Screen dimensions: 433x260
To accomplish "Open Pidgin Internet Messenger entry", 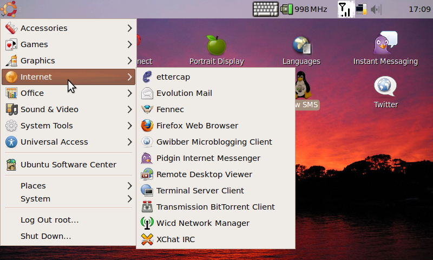I will (x=208, y=158).
